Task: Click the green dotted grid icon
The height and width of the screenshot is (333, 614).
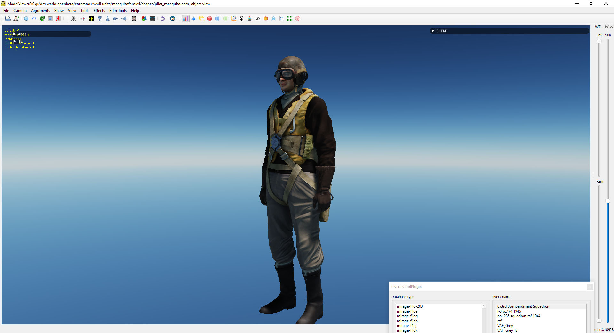Action: (290, 19)
